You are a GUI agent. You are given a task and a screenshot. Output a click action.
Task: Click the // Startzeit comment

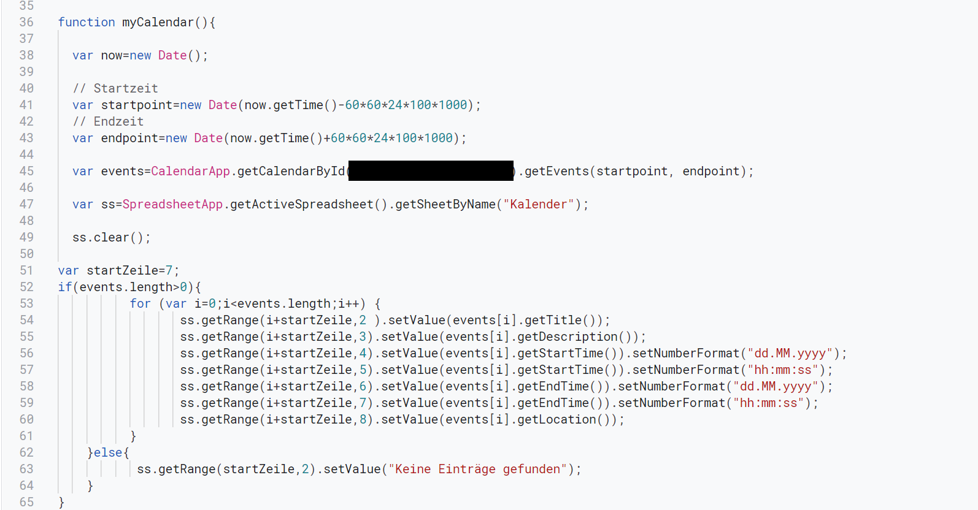click(x=115, y=88)
